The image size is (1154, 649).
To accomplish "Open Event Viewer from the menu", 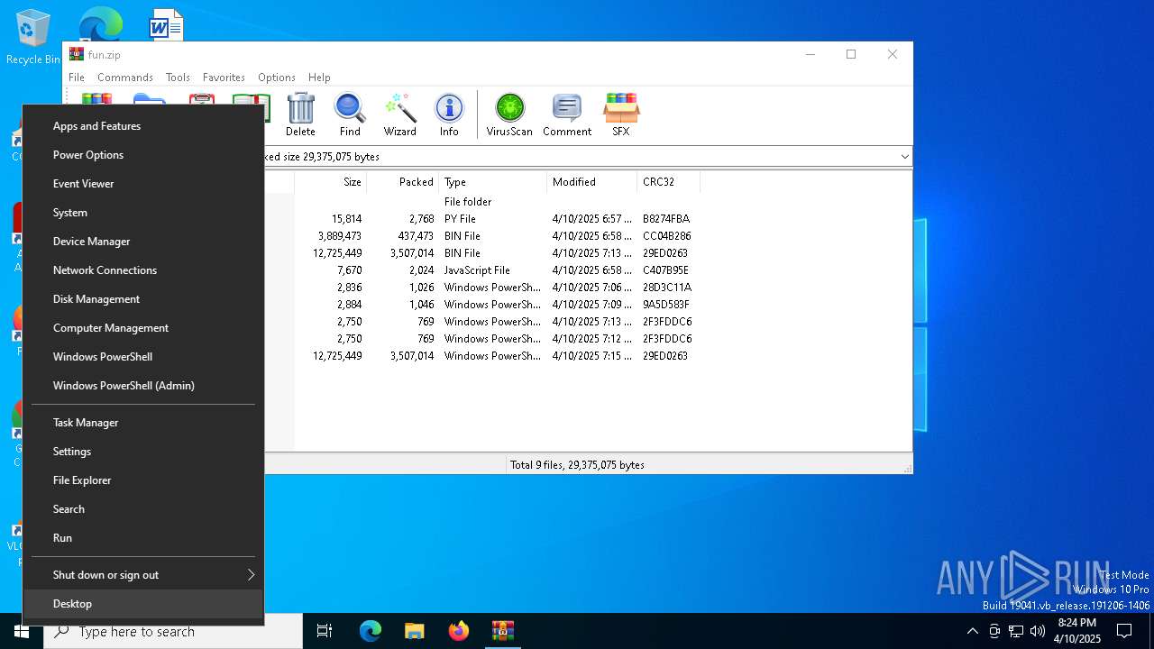I will (143, 184).
